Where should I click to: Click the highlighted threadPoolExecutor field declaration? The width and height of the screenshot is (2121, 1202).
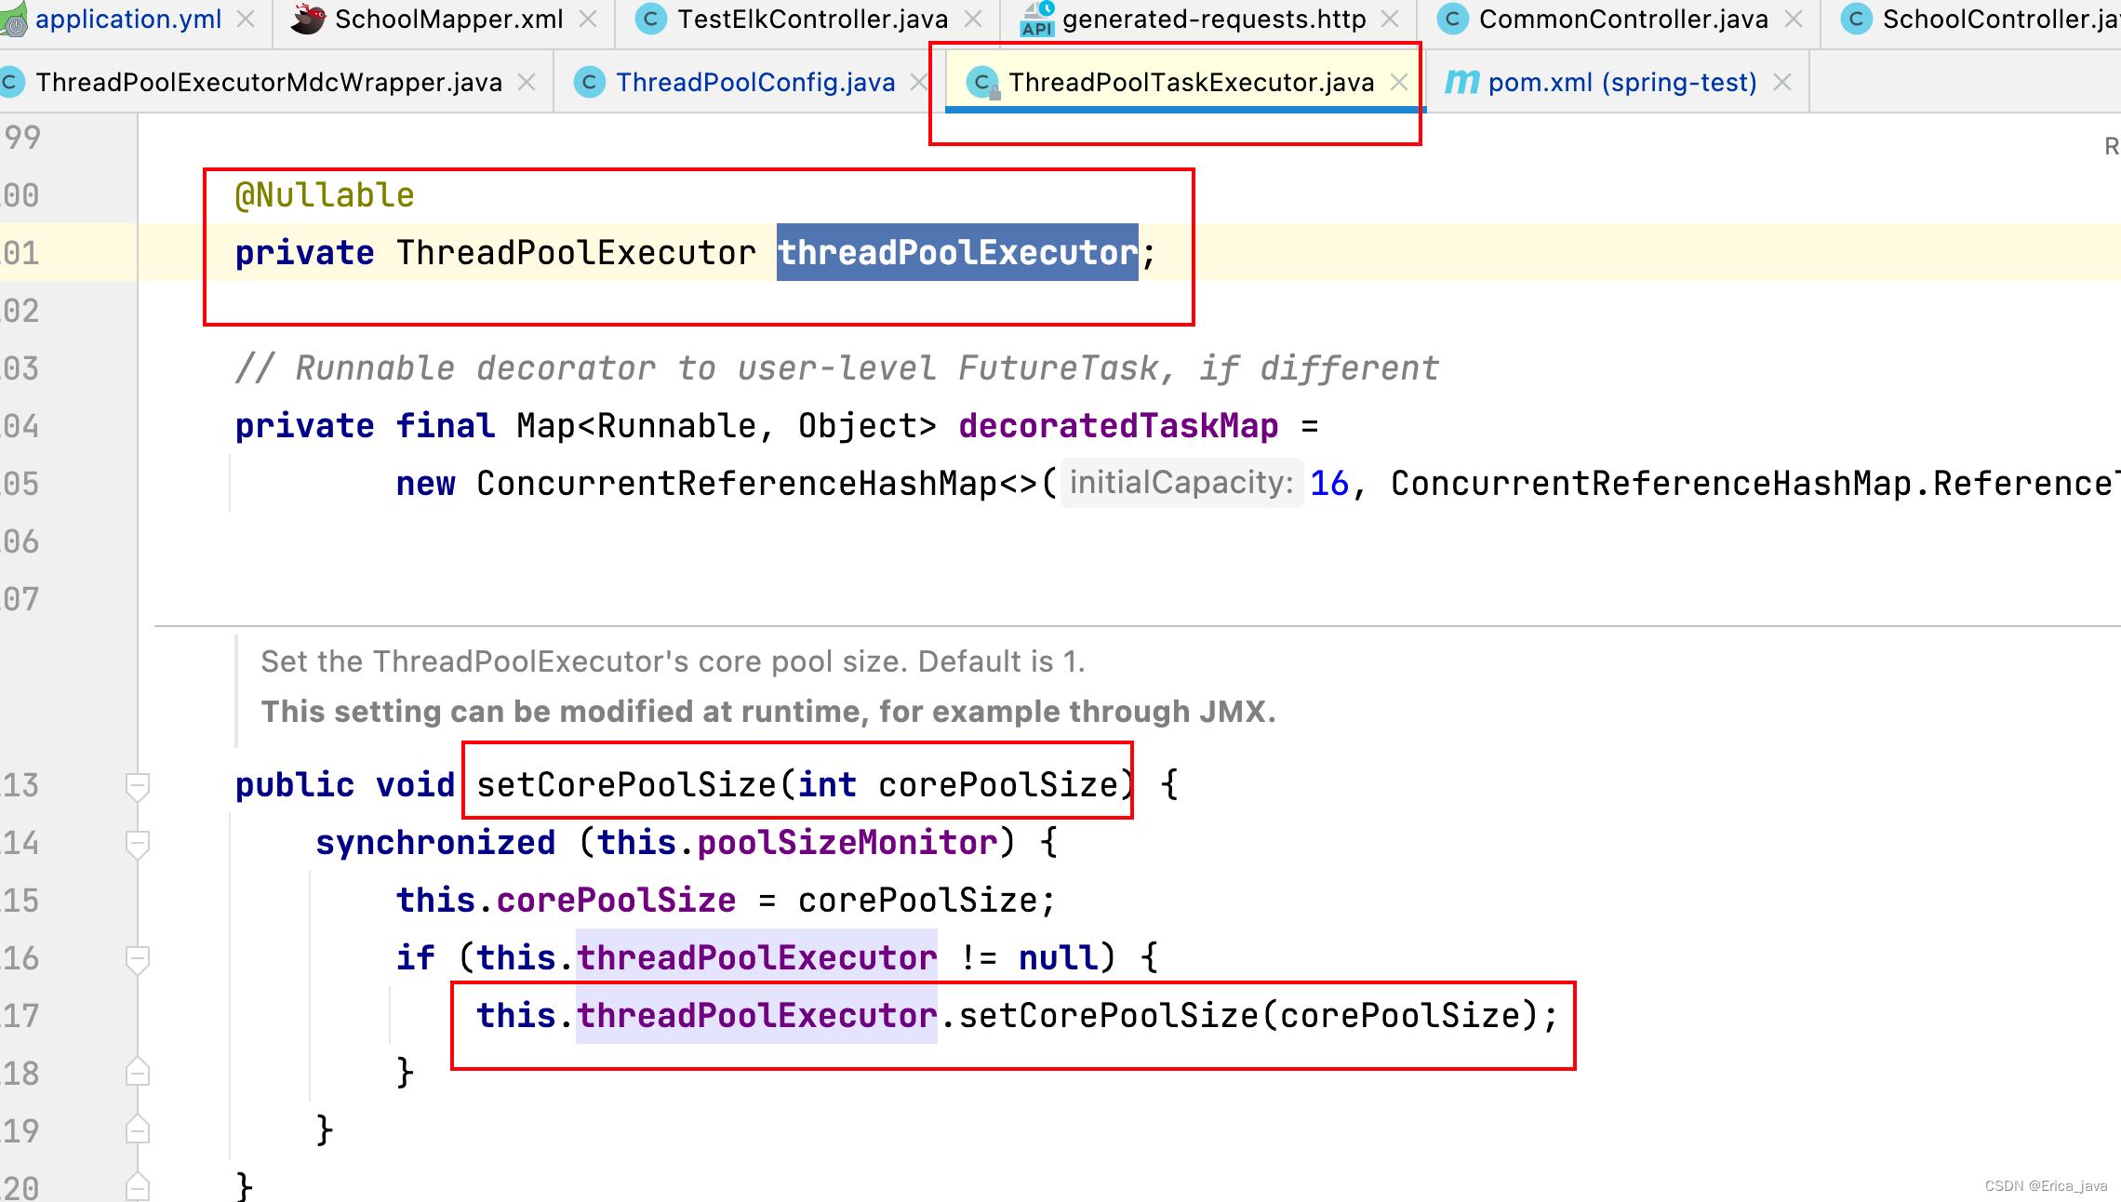click(956, 252)
